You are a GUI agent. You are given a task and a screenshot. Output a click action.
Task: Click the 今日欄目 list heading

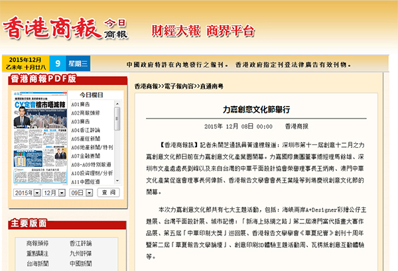[x=92, y=95]
